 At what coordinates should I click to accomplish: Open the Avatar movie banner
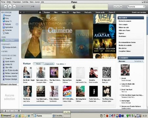(105, 31)
